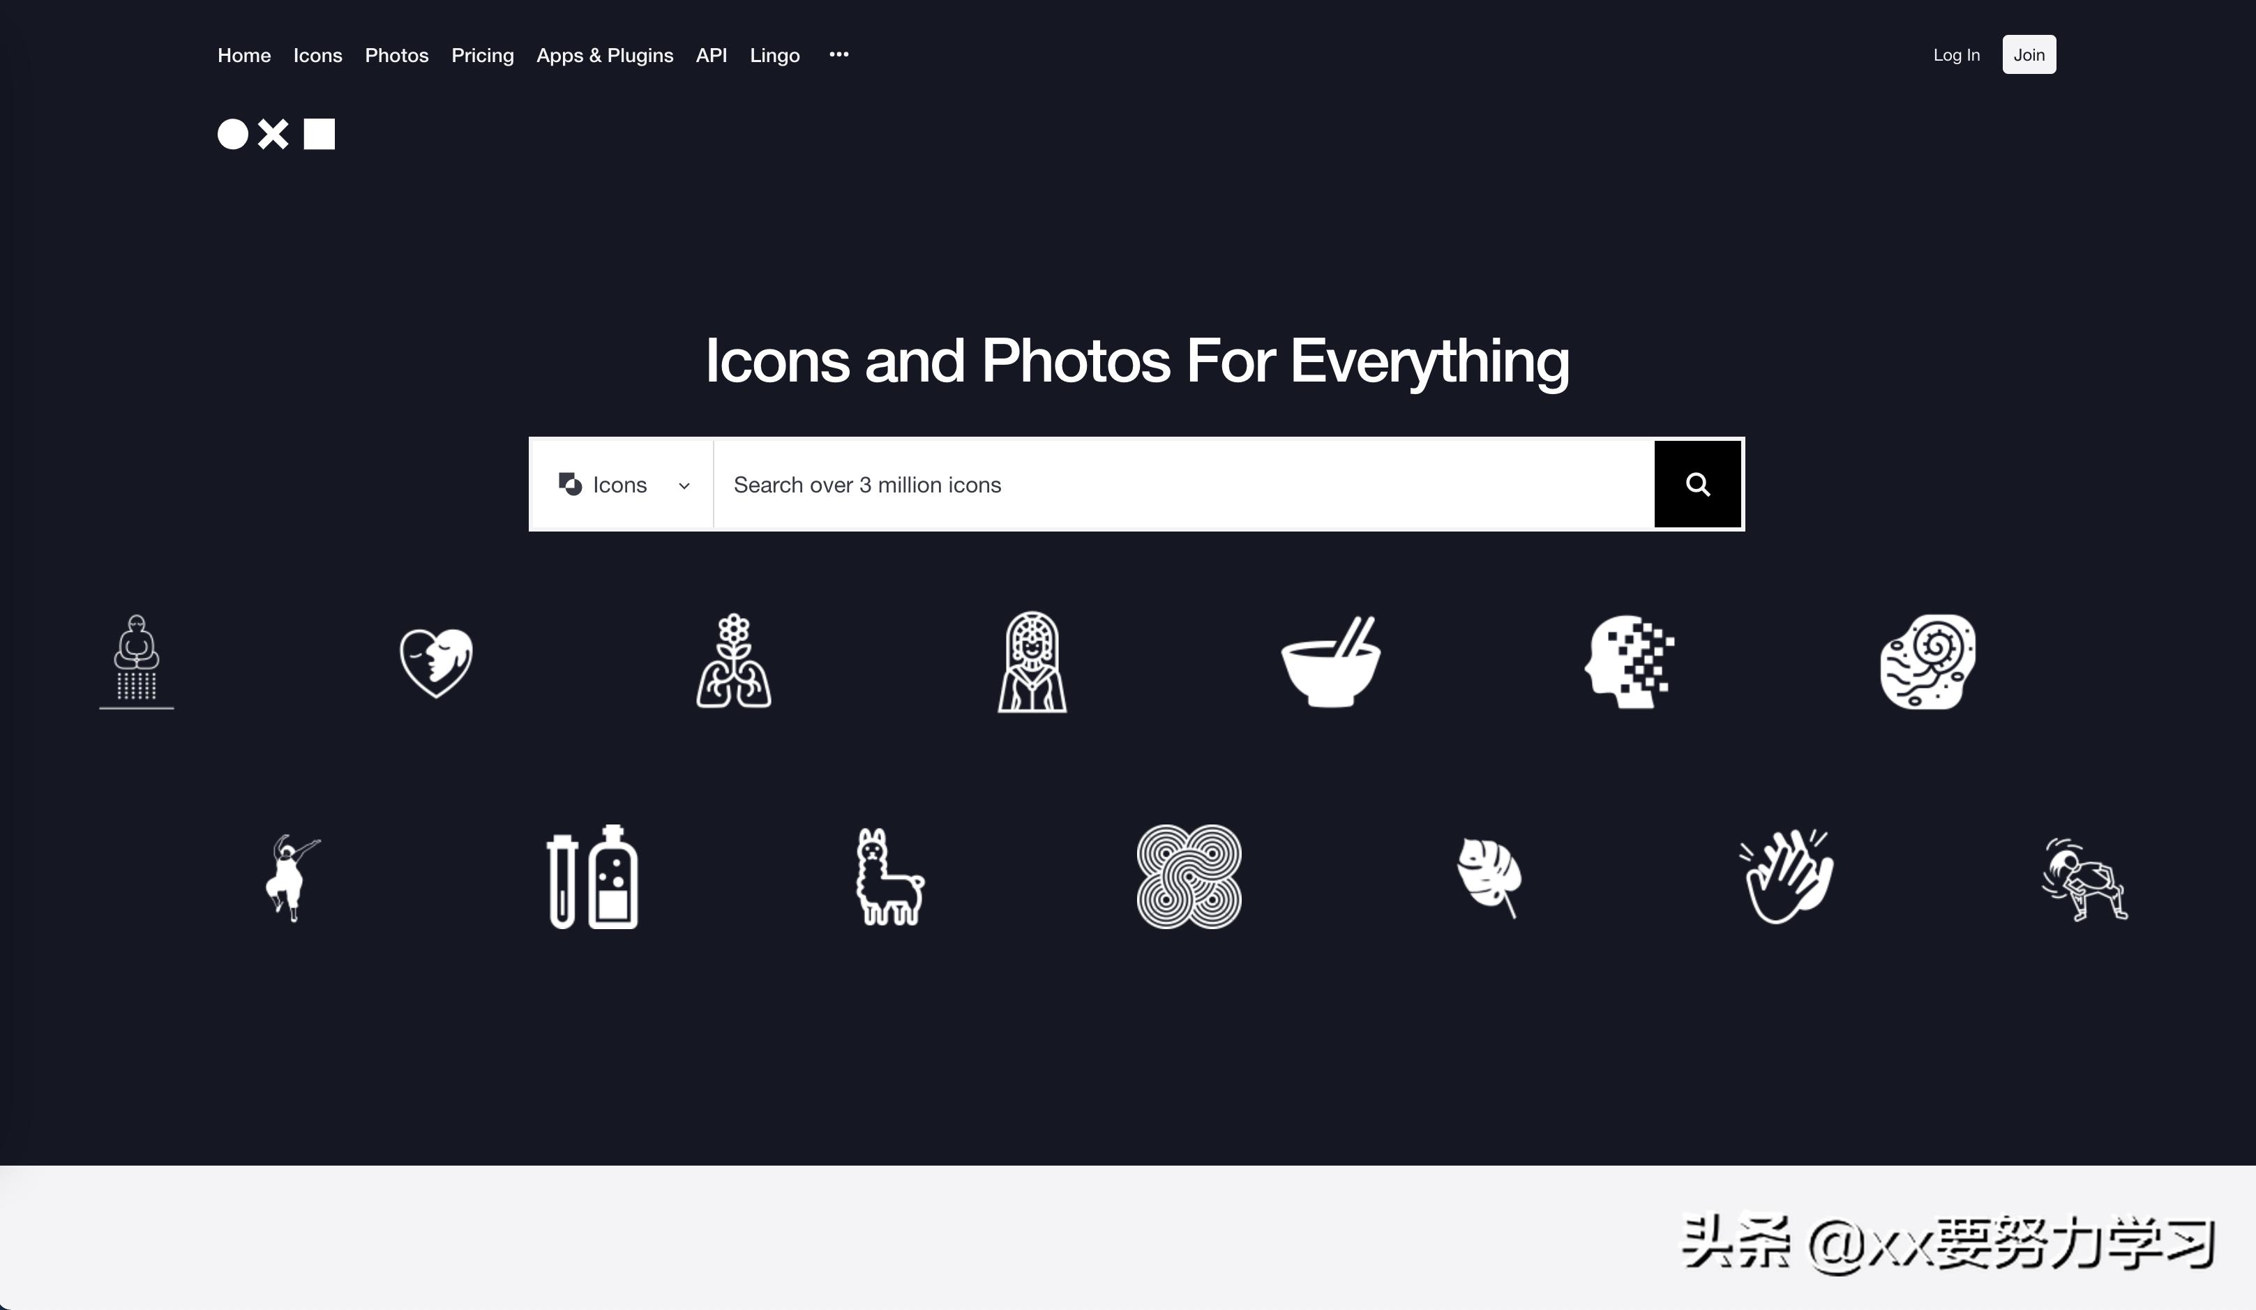The width and height of the screenshot is (2256, 1310).
Task: Focus the Search over 3 million icons field
Action: [x=1184, y=484]
